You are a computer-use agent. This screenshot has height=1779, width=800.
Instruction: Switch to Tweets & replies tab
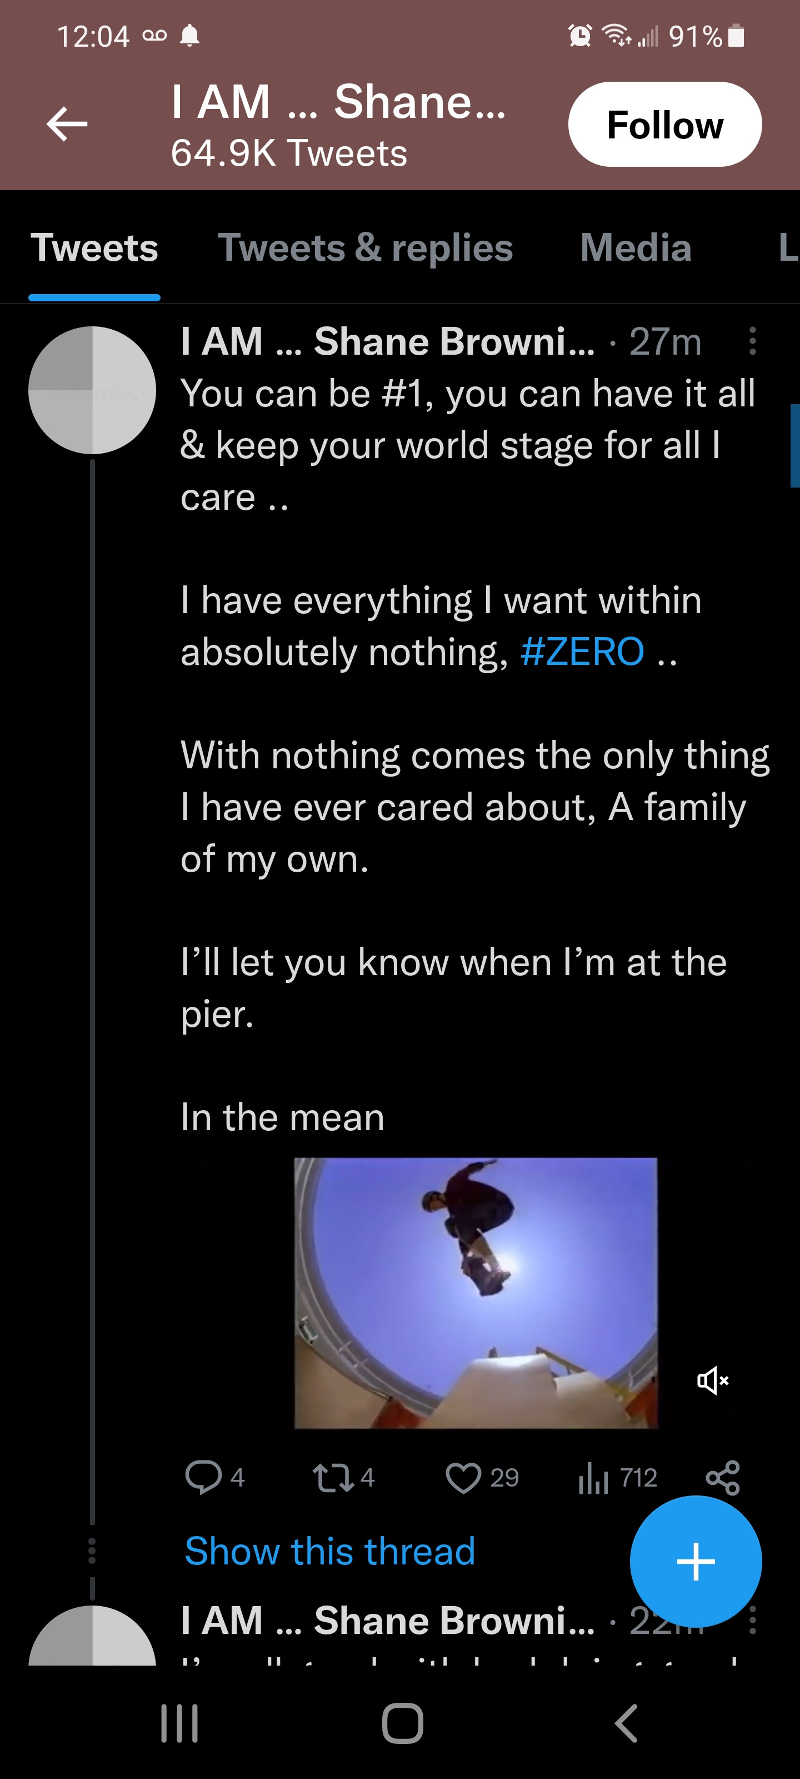pyautogui.click(x=365, y=248)
